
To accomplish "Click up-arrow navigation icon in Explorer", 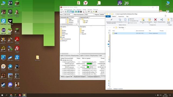I will pos(114,27).
